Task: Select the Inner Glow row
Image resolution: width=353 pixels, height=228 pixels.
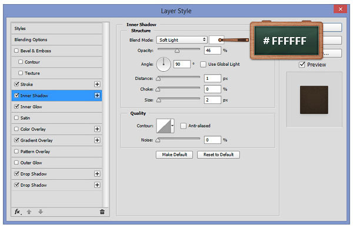Action: [x=56, y=106]
